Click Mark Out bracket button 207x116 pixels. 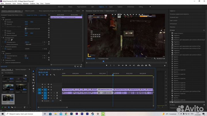(114, 65)
